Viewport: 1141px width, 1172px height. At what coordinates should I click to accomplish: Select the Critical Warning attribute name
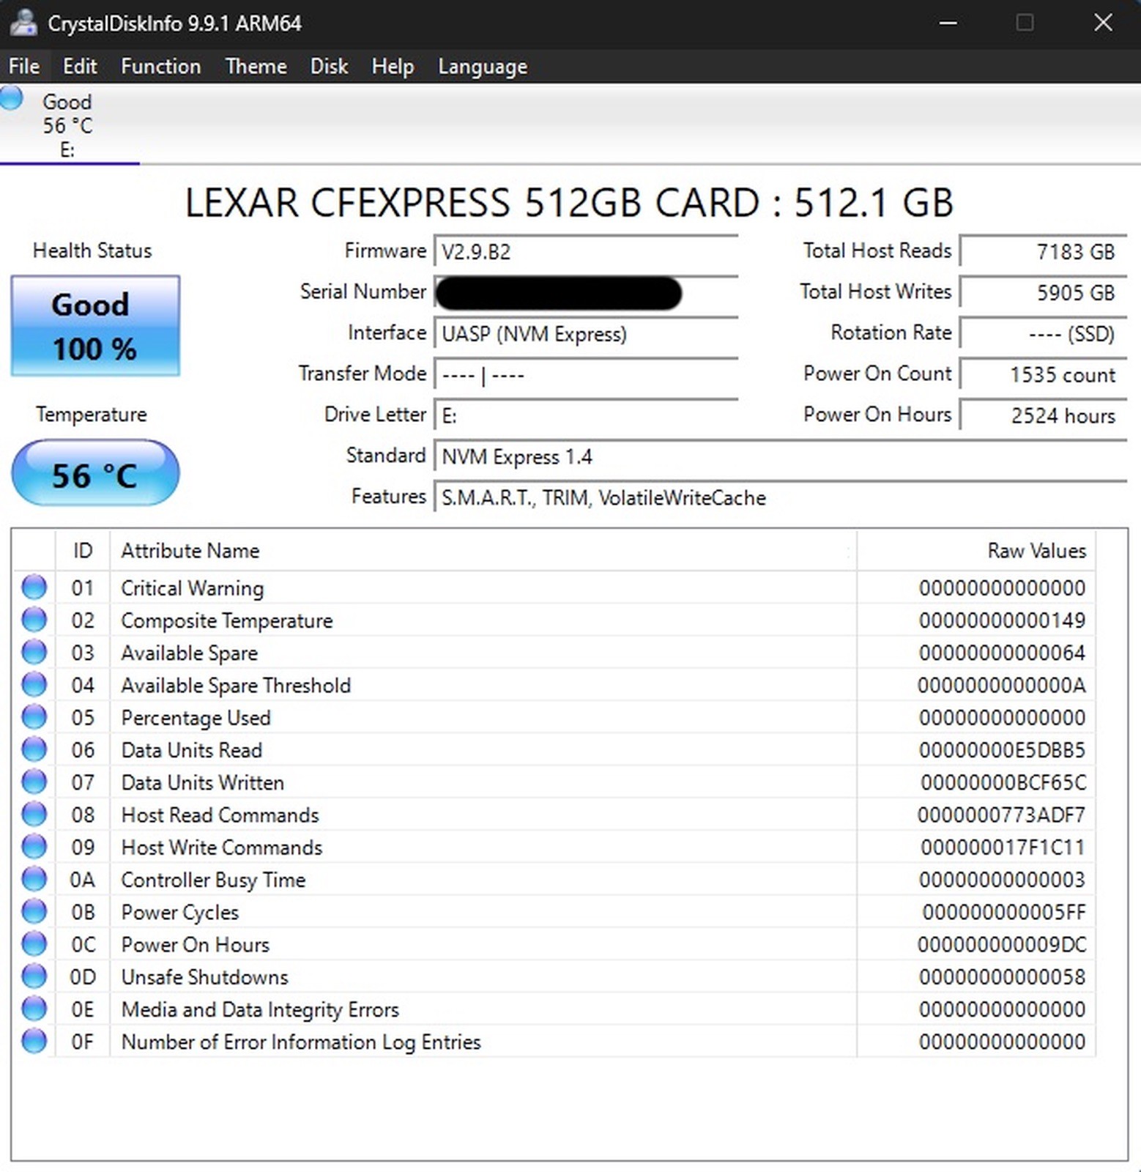tap(192, 588)
